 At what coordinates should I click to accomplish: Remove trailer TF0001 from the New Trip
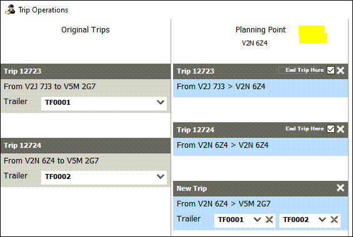click(x=269, y=220)
